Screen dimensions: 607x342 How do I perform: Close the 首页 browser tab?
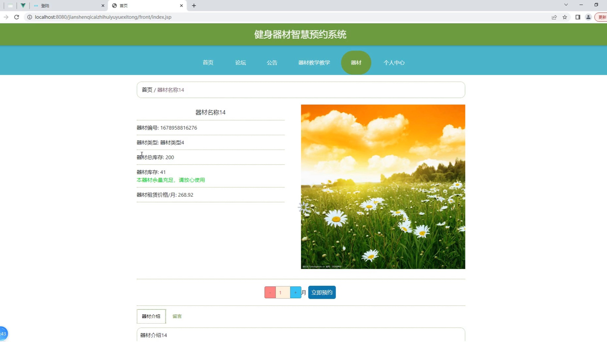(181, 6)
